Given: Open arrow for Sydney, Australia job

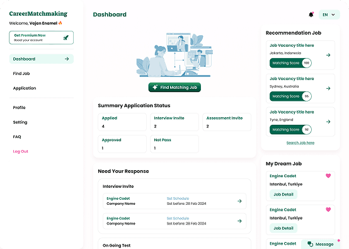Looking at the screenshot, I should pyautogui.click(x=328, y=88).
